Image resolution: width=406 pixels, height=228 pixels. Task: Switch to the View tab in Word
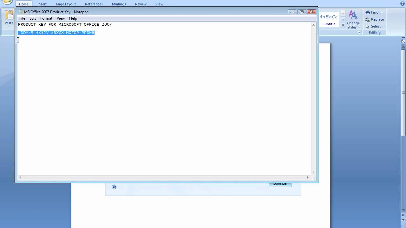pos(160,4)
